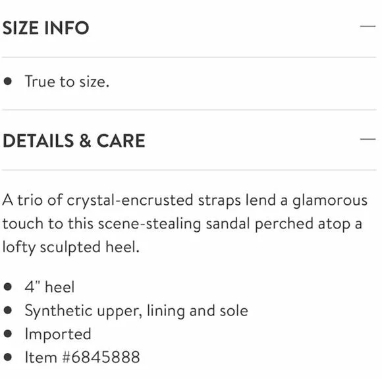Click the bullet next to Item #6845888
The image size is (382, 382).
click(x=8, y=357)
